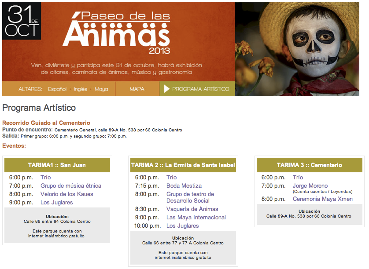Switch to the Programa Artístico tab
This screenshot has height=269, width=369.
pyautogui.click(x=200, y=89)
